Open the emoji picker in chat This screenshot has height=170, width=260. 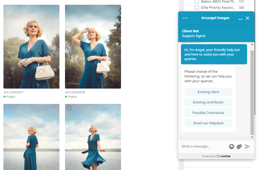[231, 146]
